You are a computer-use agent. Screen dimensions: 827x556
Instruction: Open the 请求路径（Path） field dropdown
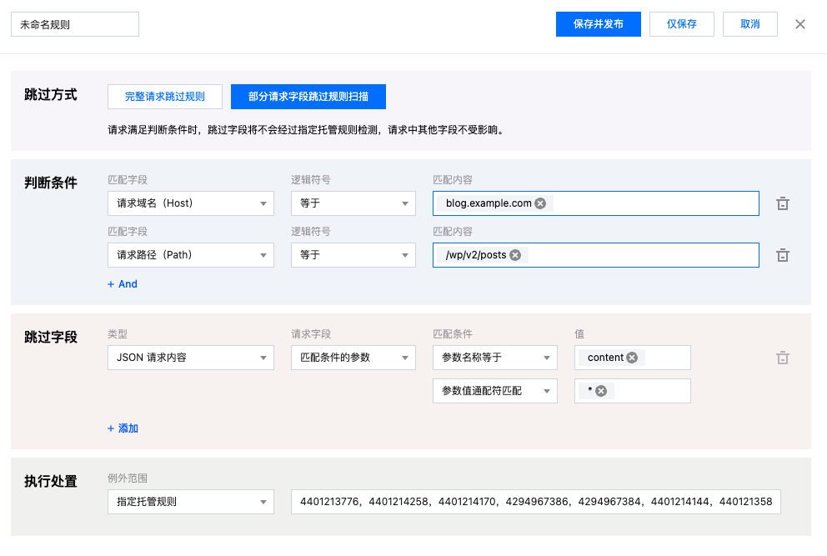(x=191, y=255)
